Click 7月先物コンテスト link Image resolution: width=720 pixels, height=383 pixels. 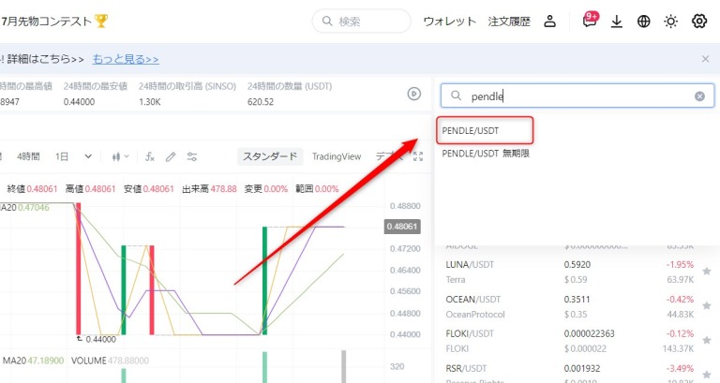54,22
